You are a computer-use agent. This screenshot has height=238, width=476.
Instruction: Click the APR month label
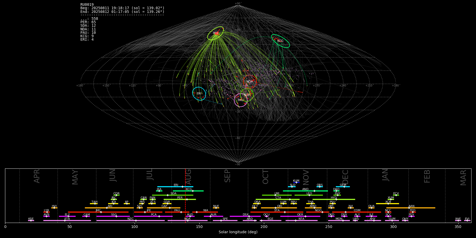click(x=37, y=176)
